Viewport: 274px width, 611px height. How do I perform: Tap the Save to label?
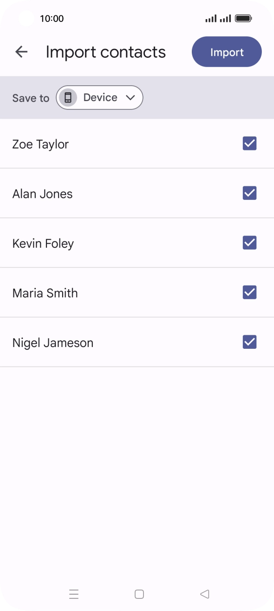point(30,98)
